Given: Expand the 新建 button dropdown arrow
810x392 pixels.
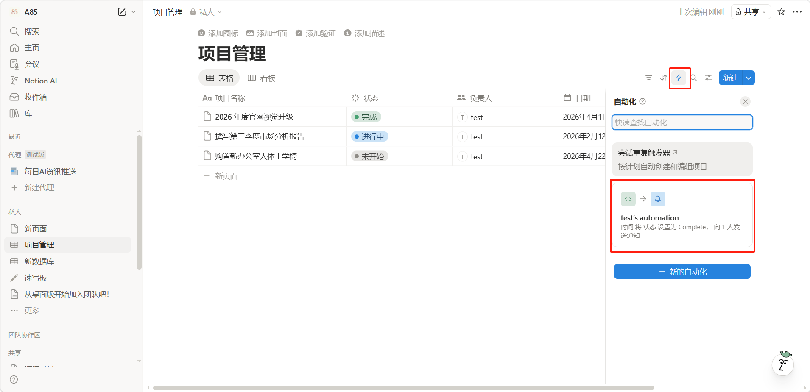Looking at the screenshot, I should (x=749, y=78).
